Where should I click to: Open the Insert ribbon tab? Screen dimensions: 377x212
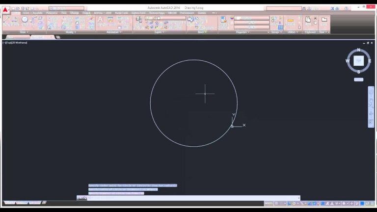(26, 13)
